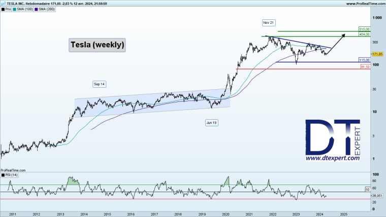The height and width of the screenshot is (217, 386).
Task: Click the ProRealTime logo icon top-left
Action: point(4,4)
